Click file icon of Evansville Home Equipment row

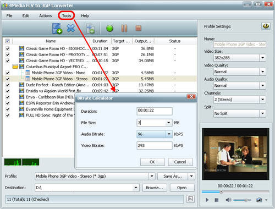click(21, 109)
